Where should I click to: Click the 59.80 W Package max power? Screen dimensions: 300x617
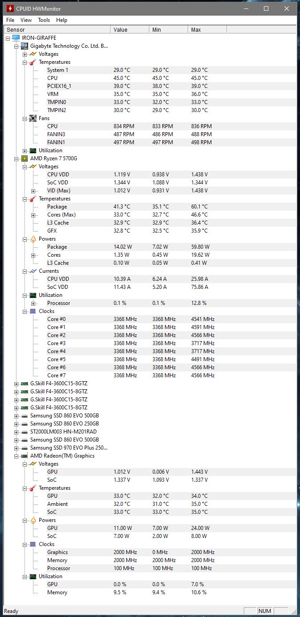200,247
